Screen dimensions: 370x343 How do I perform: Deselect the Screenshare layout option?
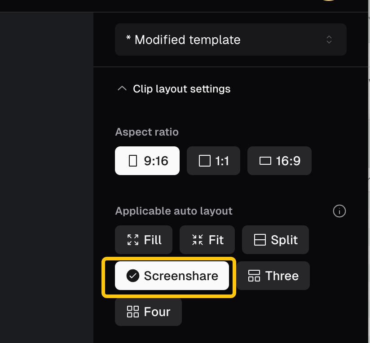[x=172, y=276]
